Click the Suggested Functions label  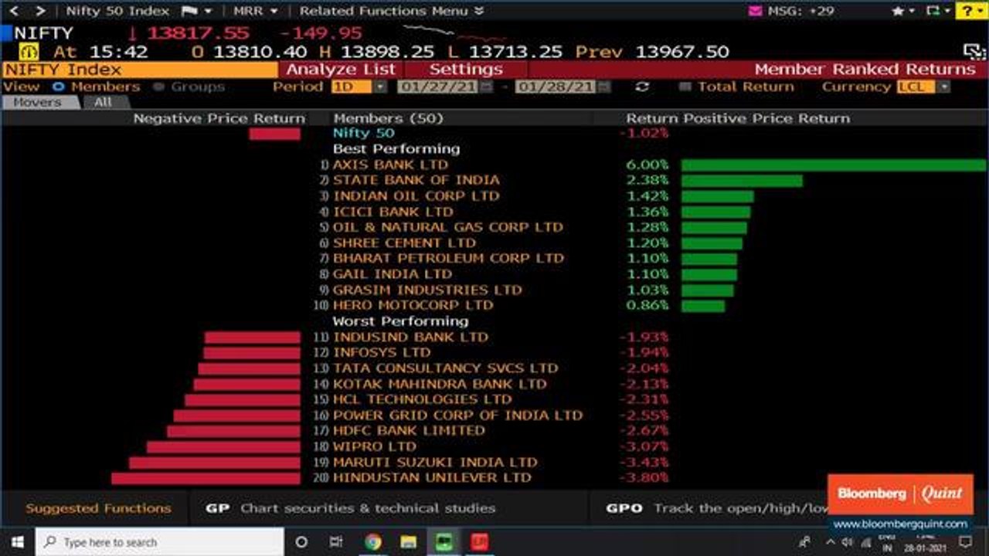tap(98, 508)
